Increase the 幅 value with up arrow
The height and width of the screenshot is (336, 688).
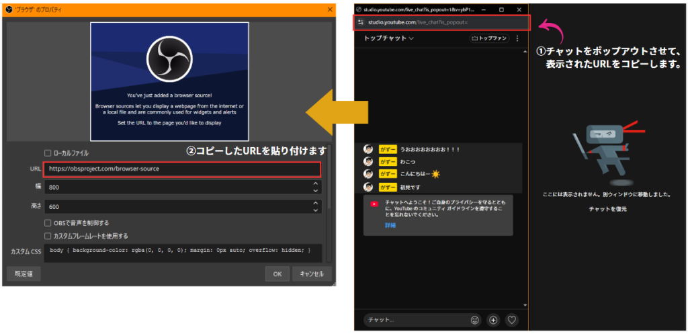(316, 183)
